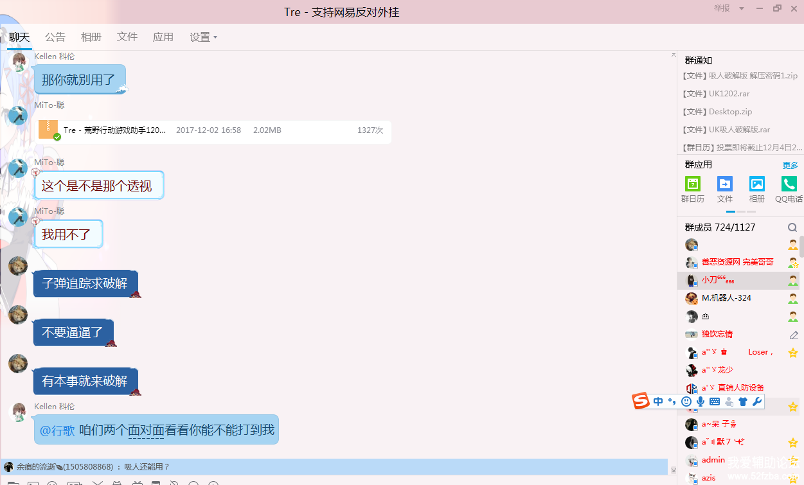Viewport: 804px width, 485px height.
Task: Open the Desktop.zip file notice
Action: pos(717,112)
